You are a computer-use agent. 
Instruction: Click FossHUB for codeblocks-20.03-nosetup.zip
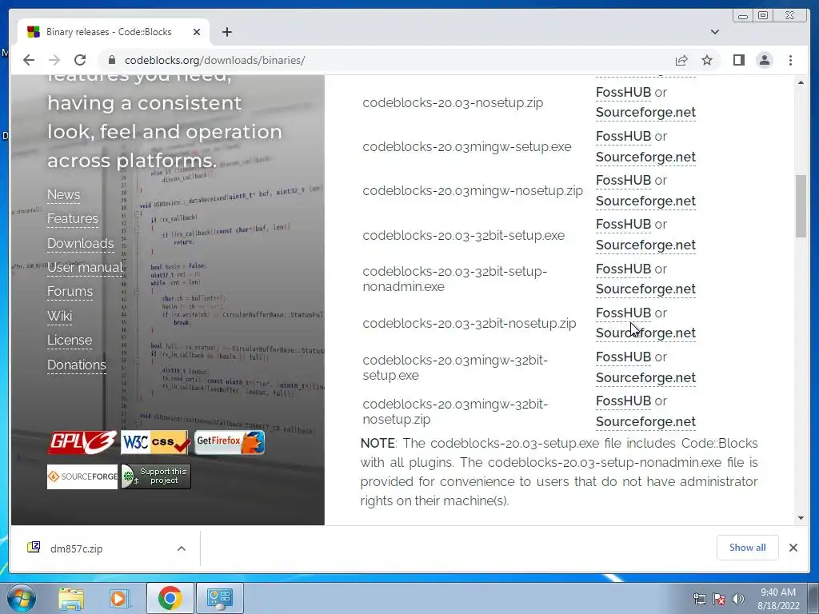coord(623,93)
